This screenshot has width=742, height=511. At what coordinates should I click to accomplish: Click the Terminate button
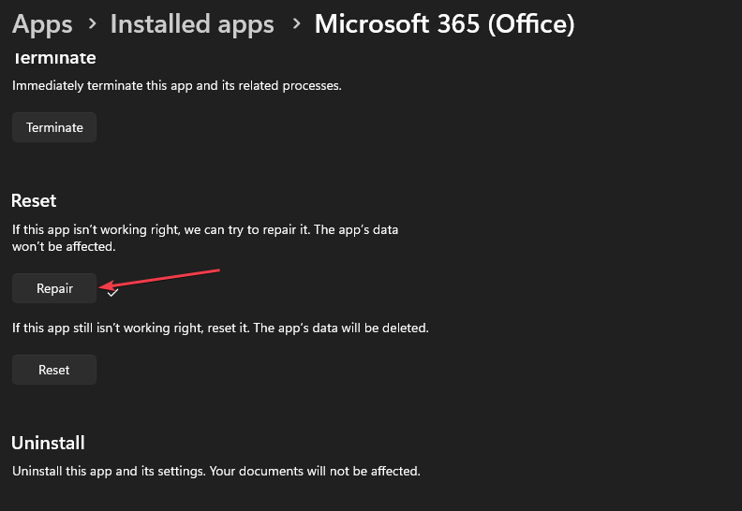[54, 127]
